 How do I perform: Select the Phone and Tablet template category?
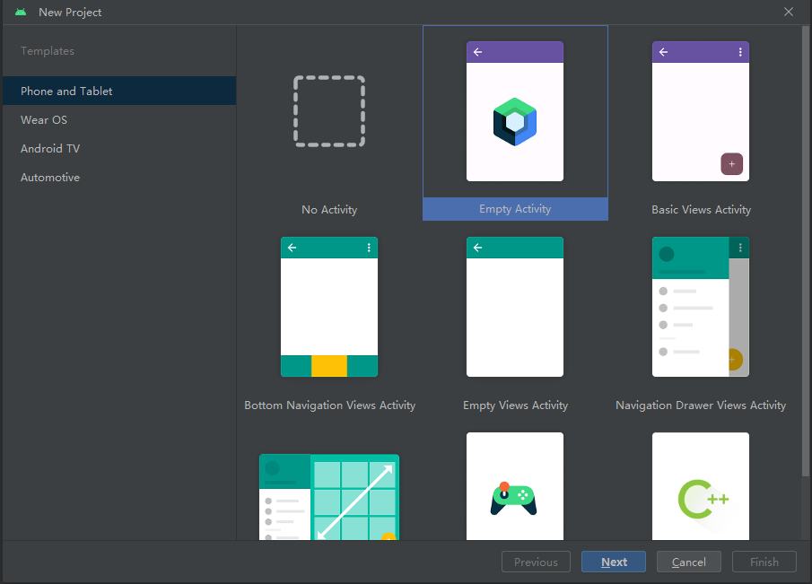pos(119,92)
